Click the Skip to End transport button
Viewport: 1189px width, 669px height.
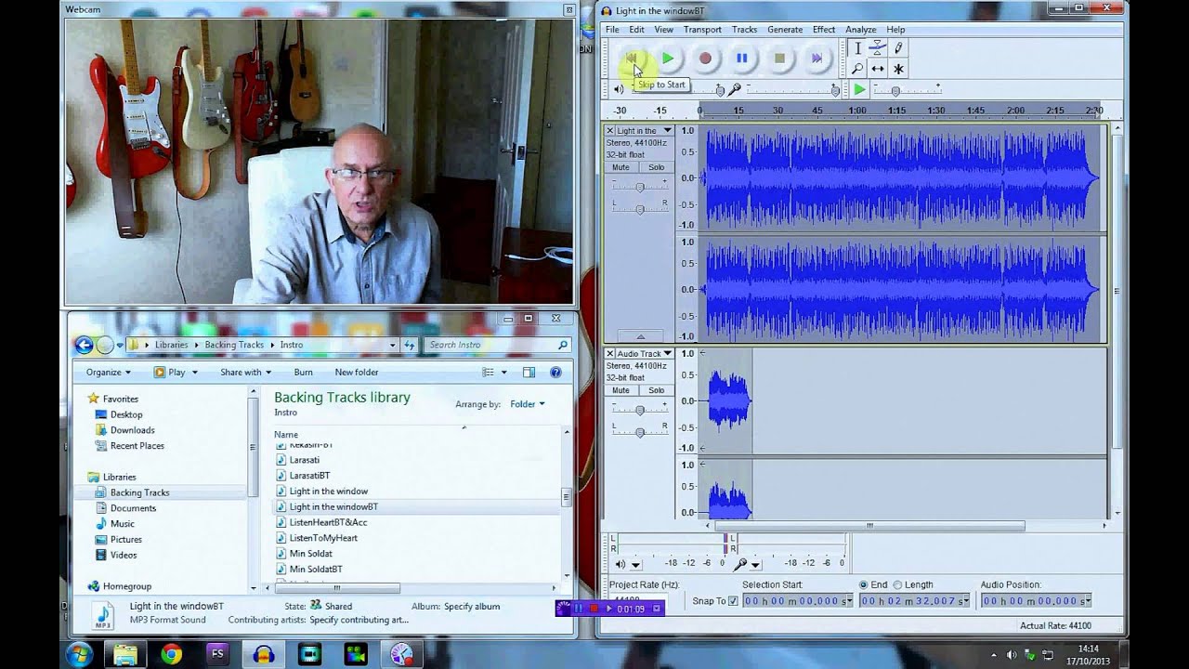coord(817,59)
